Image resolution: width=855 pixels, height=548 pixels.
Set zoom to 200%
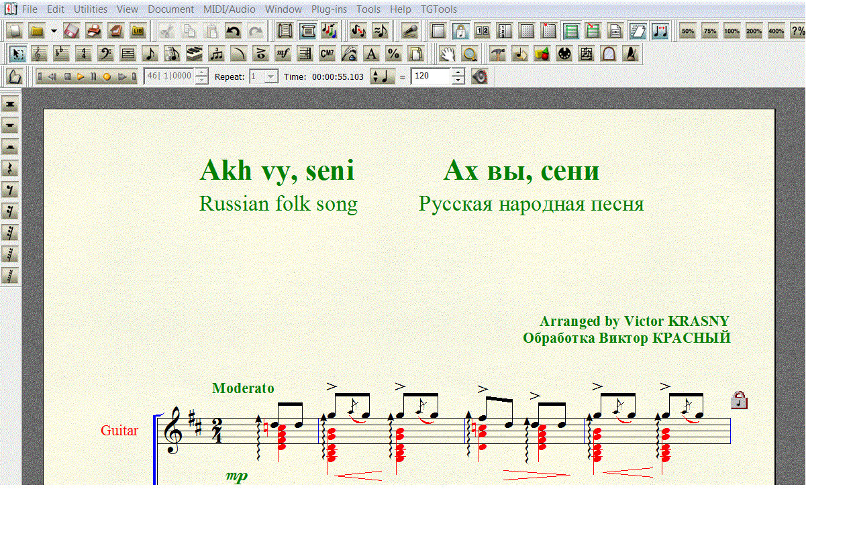(x=754, y=31)
